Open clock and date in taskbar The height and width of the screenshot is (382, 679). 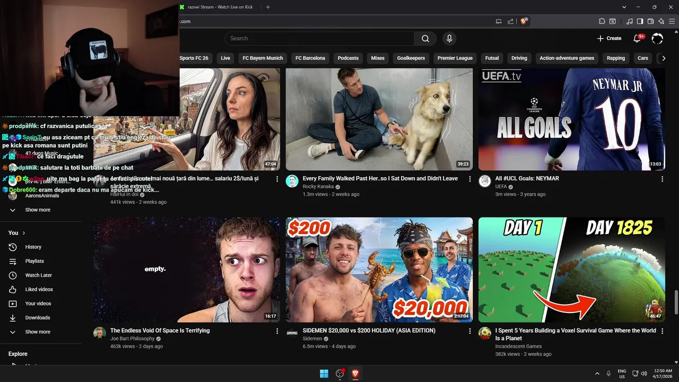pos(663,374)
